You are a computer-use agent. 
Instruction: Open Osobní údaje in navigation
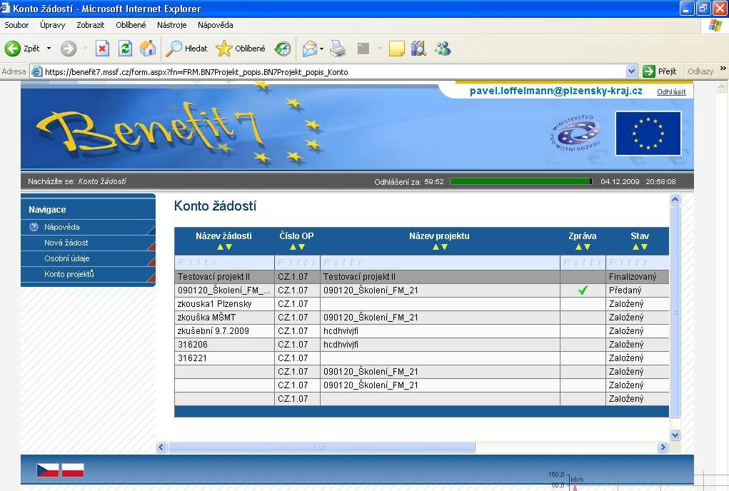pos(67,258)
